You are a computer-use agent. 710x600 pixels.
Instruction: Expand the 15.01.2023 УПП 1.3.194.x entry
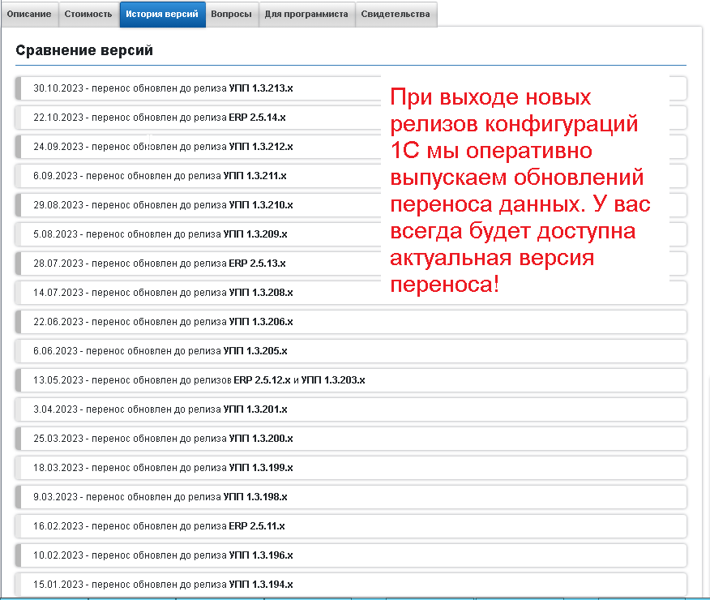point(162,585)
